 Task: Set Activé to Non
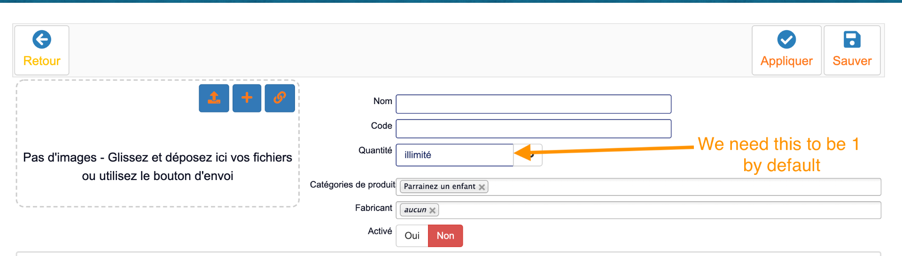[x=445, y=236]
